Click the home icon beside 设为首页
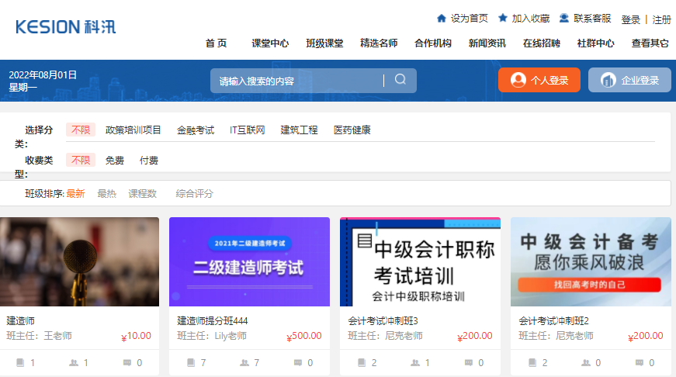676x377 pixels. click(x=441, y=18)
